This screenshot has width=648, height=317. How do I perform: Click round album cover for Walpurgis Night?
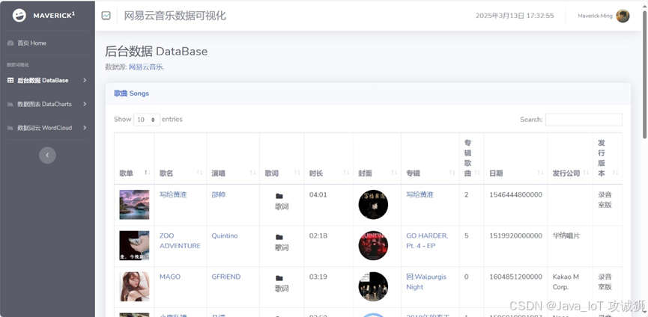[373, 286]
